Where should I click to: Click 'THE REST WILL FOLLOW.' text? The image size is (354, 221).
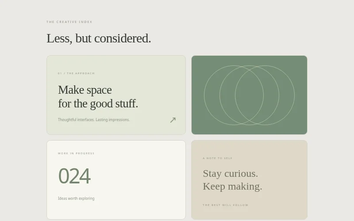[x=226, y=205]
